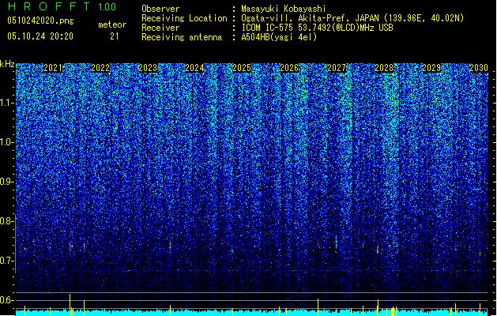Select the 2030 time marker
The width and height of the screenshot is (497, 316).
click(x=479, y=68)
